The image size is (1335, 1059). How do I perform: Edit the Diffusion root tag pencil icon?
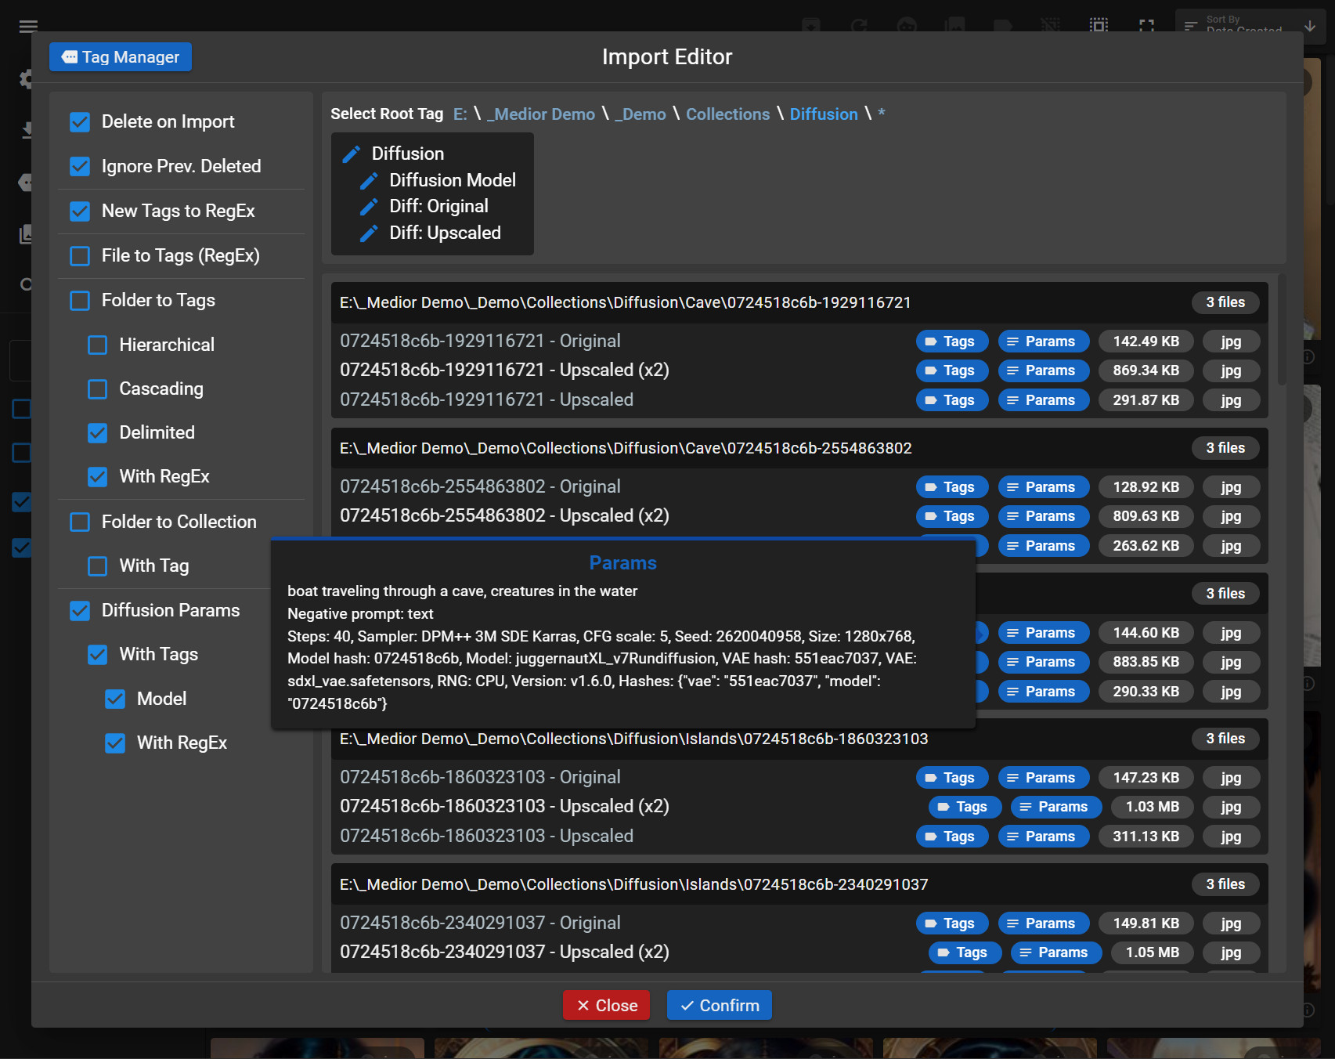coord(352,154)
